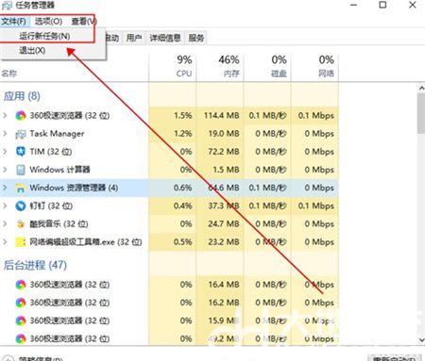Screen dimensions: 425x361
Task: Maximize the 任务管理器 window
Action: [x=382, y=5]
